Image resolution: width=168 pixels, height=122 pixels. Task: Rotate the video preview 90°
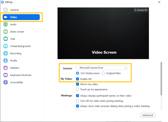coord(141,10)
